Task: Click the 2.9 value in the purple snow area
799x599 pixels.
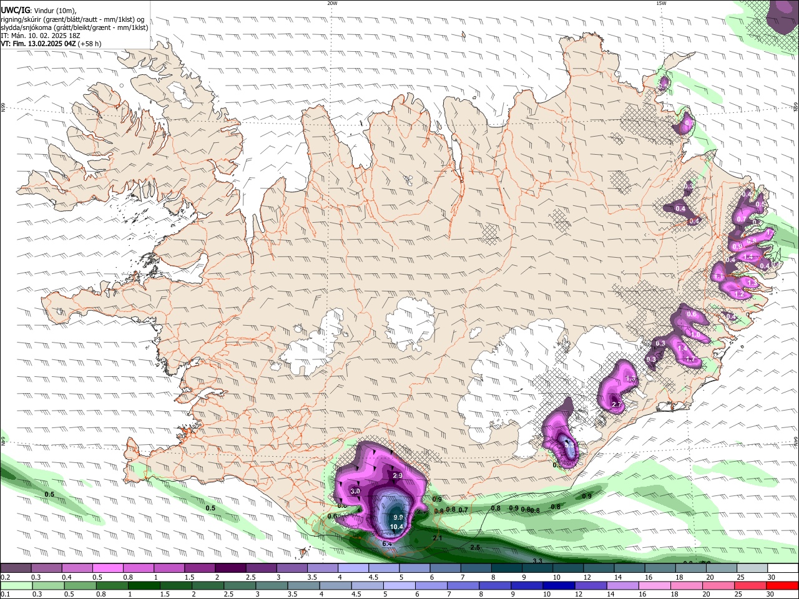Action: pyautogui.click(x=398, y=476)
